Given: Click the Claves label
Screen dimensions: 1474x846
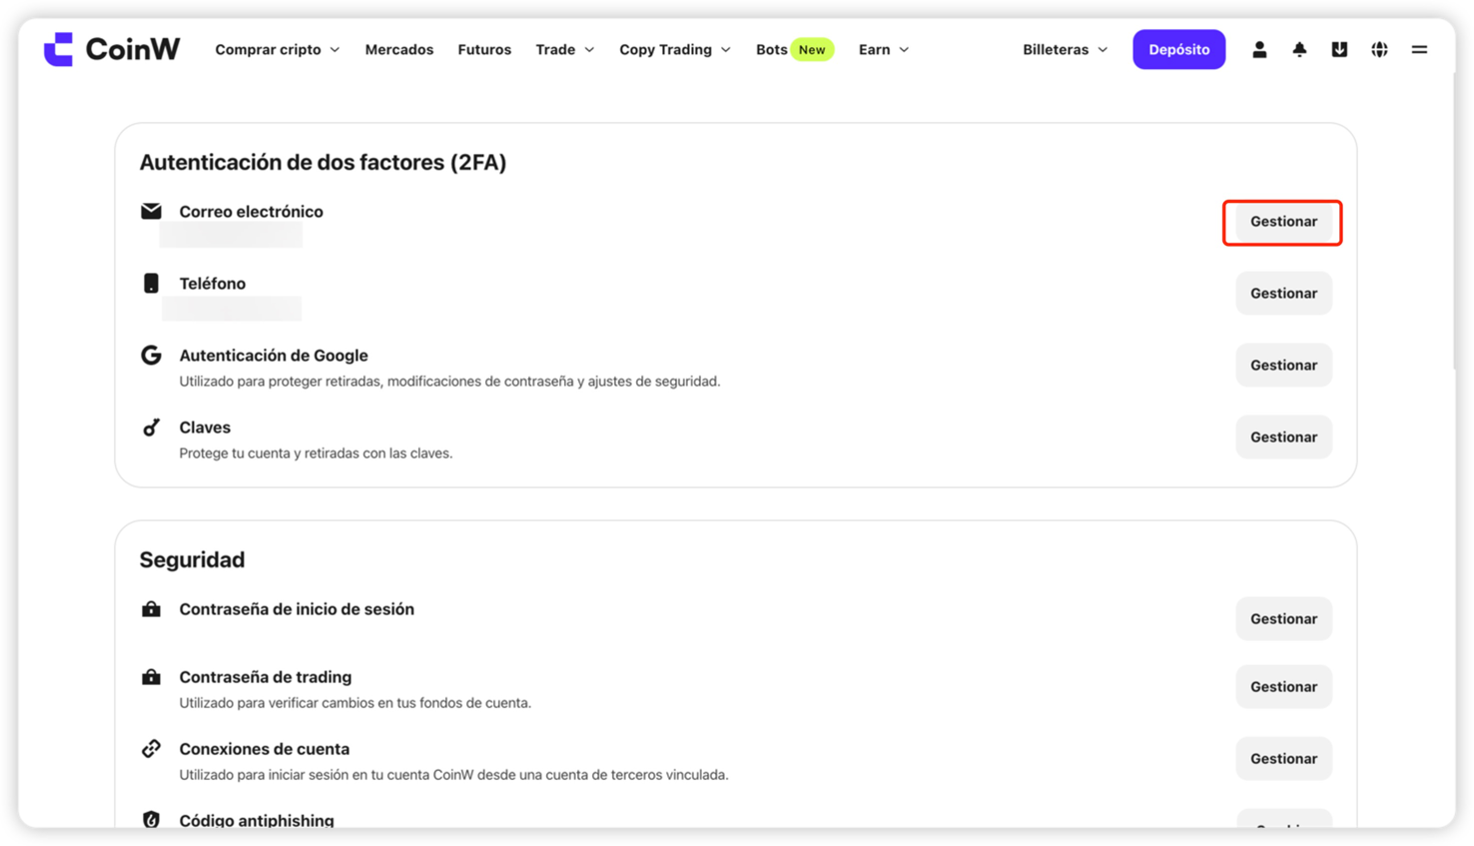Looking at the screenshot, I should click(x=205, y=426).
